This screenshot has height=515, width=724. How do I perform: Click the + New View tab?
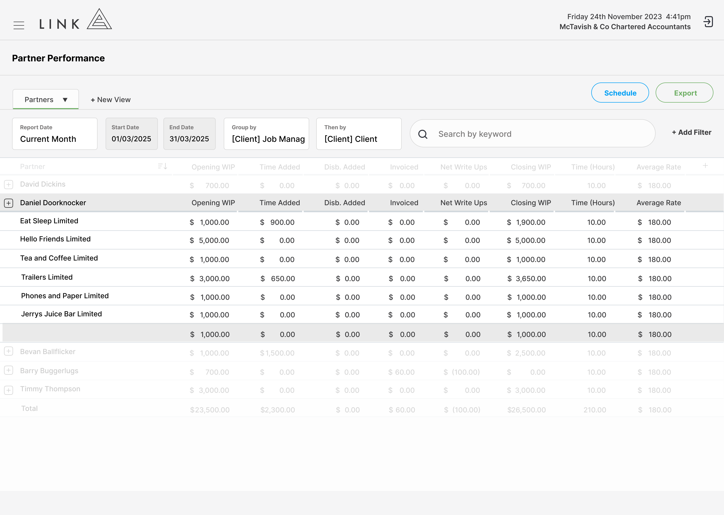(111, 100)
